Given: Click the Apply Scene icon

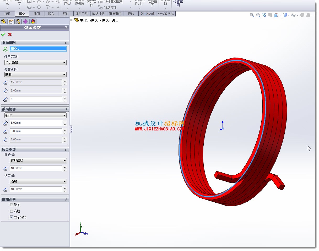Looking at the screenshot, I should click(x=308, y=15).
